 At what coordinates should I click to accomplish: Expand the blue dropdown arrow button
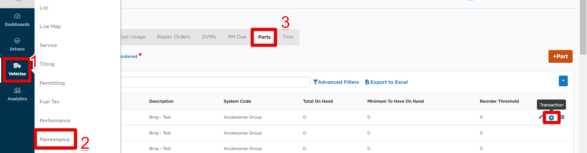coord(563,81)
